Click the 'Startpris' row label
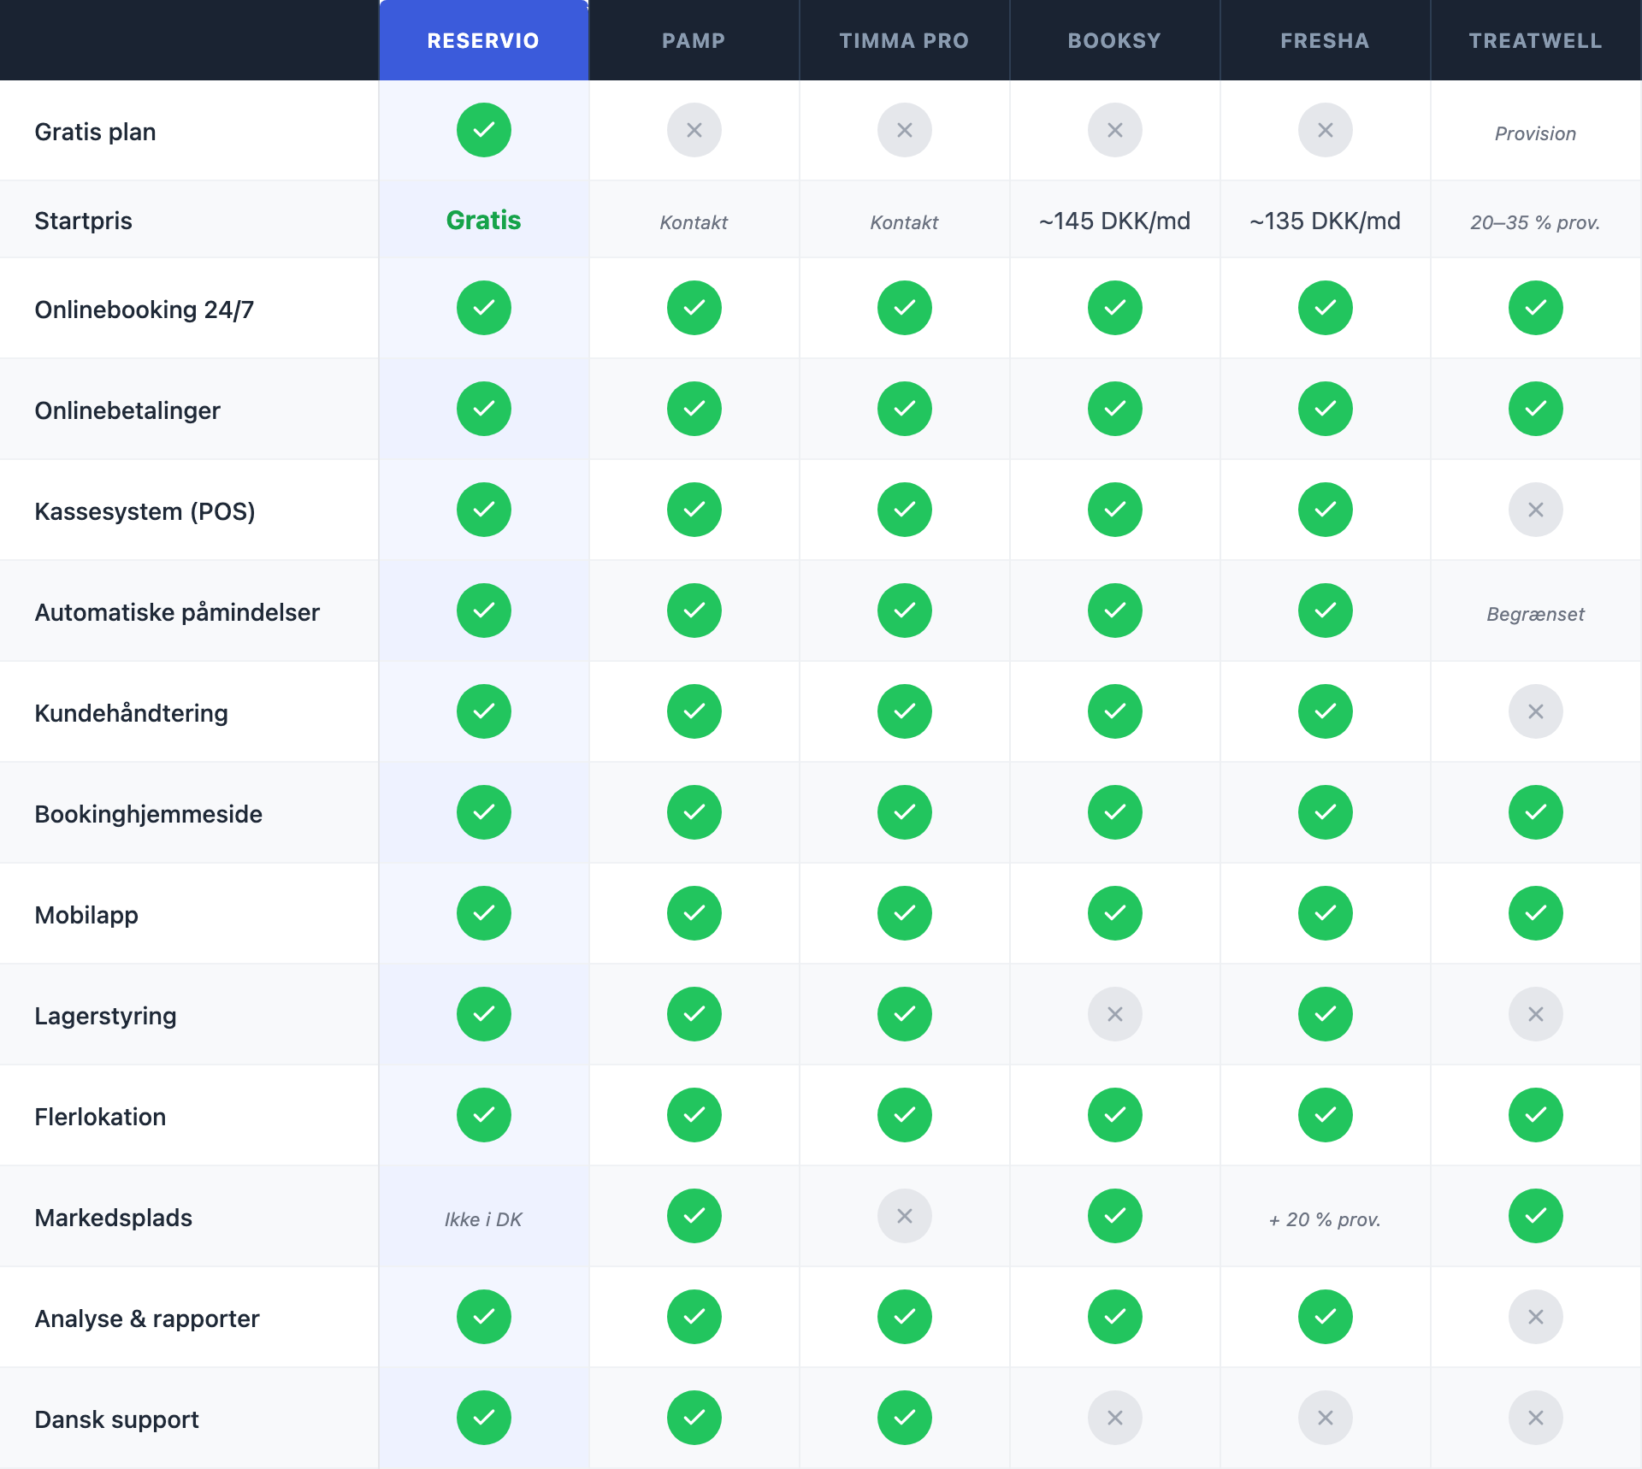This screenshot has width=1642, height=1469. (83, 221)
